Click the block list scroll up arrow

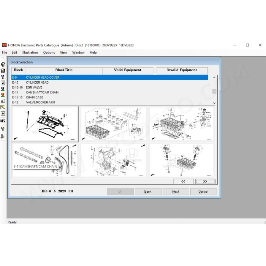pyautogui.click(x=214, y=78)
